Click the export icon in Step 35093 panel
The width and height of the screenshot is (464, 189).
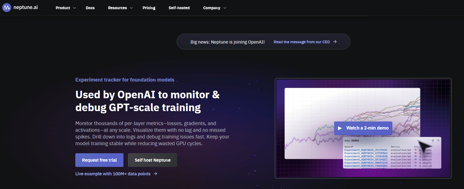433,140
